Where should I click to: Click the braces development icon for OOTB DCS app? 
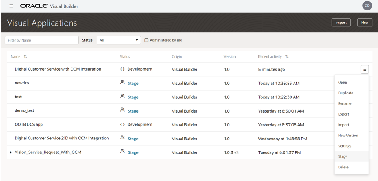pyautogui.click(x=123, y=125)
